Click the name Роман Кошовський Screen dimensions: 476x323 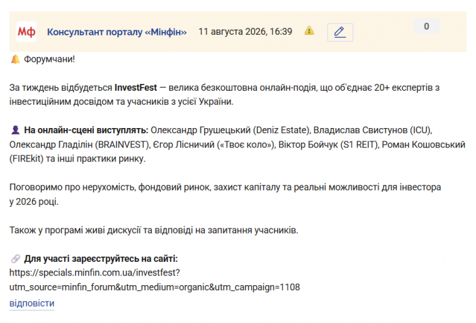424,144
